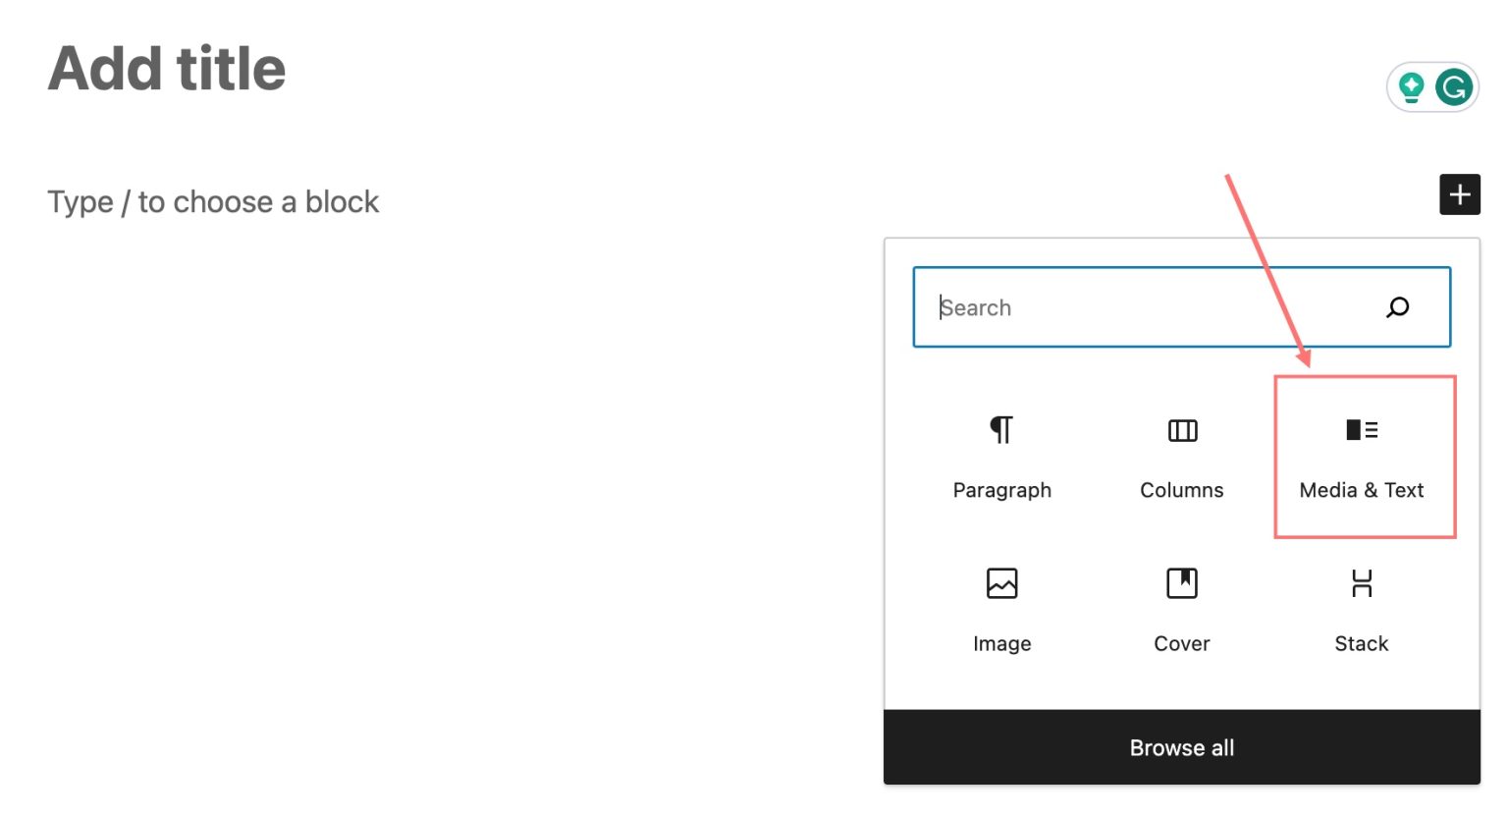Click the Image block's picture icon
This screenshot has width=1508, height=817.
(1000, 583)
